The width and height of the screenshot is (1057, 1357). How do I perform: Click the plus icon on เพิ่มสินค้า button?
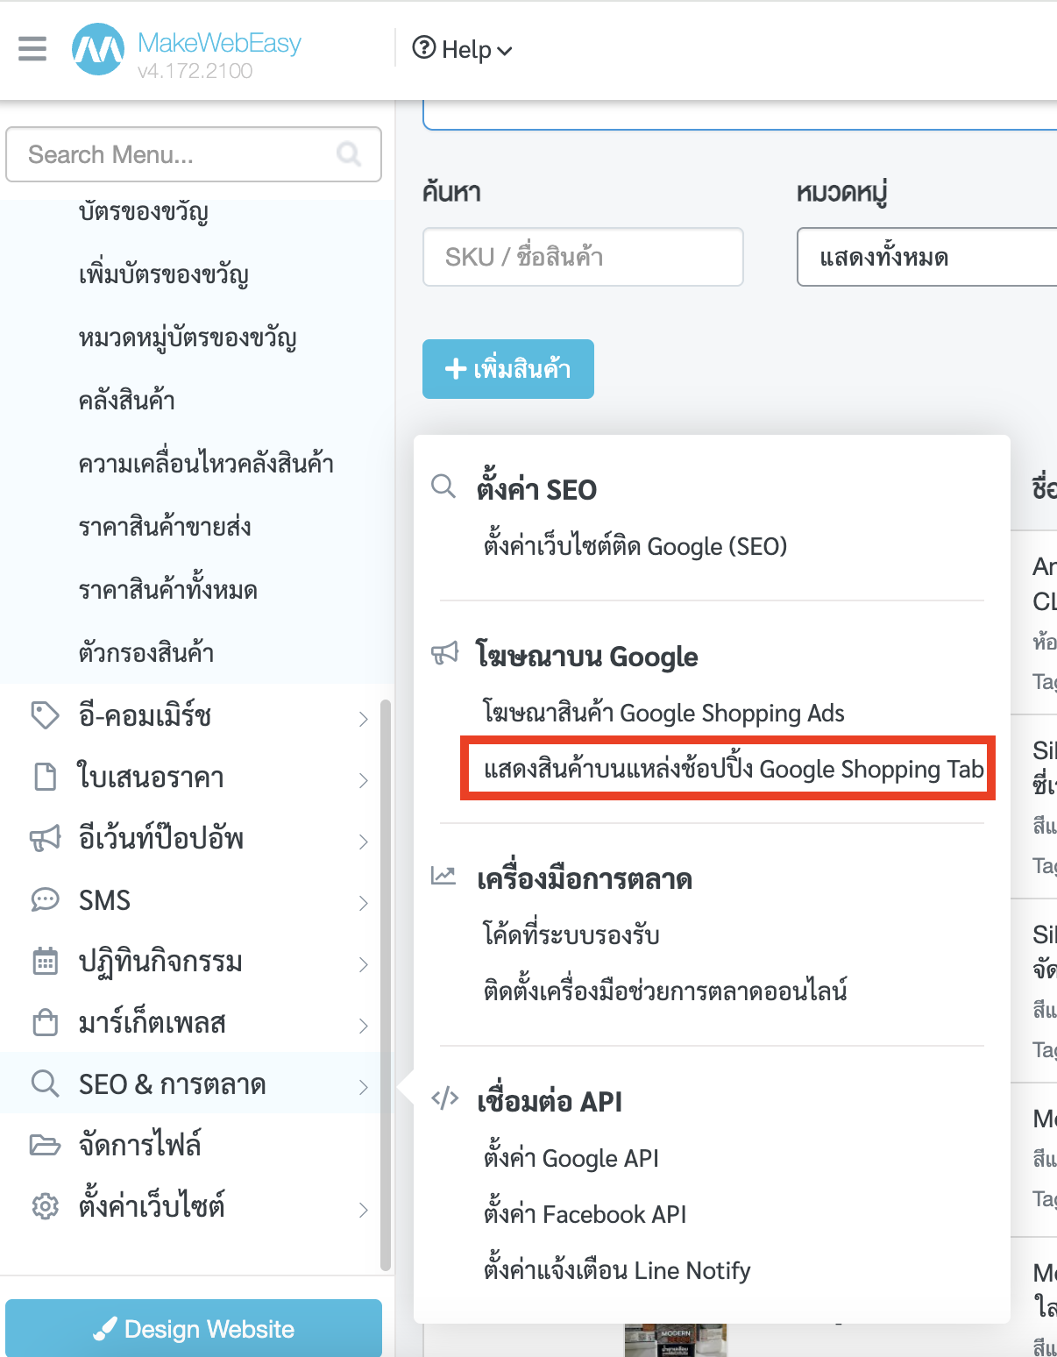click(456, 368)
